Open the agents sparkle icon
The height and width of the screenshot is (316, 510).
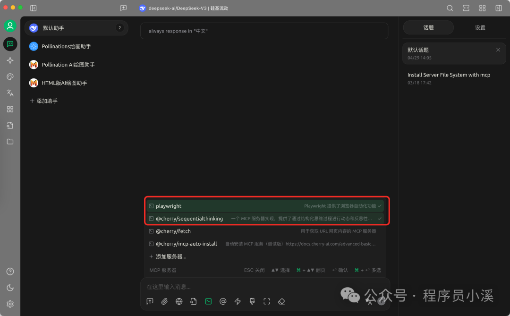pyautogui.click(x=10, y=60)
